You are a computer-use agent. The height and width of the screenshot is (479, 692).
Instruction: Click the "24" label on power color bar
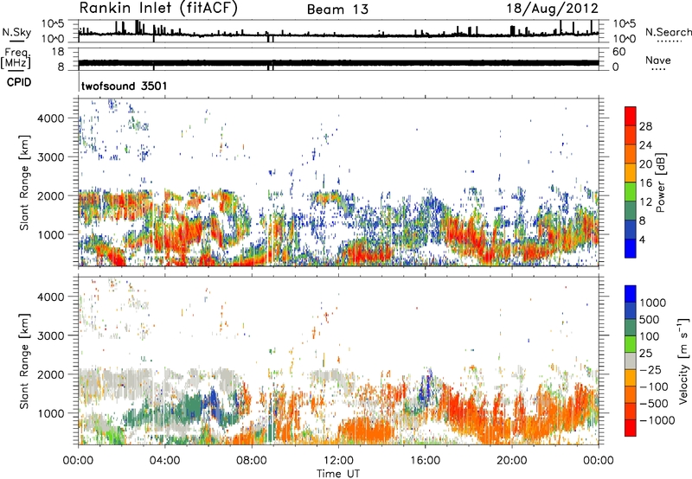tap(645, 145)
